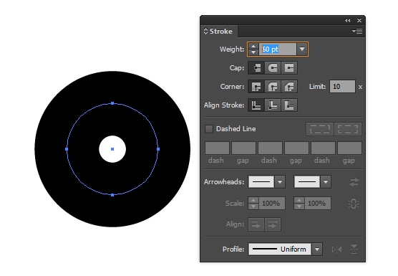
Task: Align stroke to inside
Action: point(273,105)
